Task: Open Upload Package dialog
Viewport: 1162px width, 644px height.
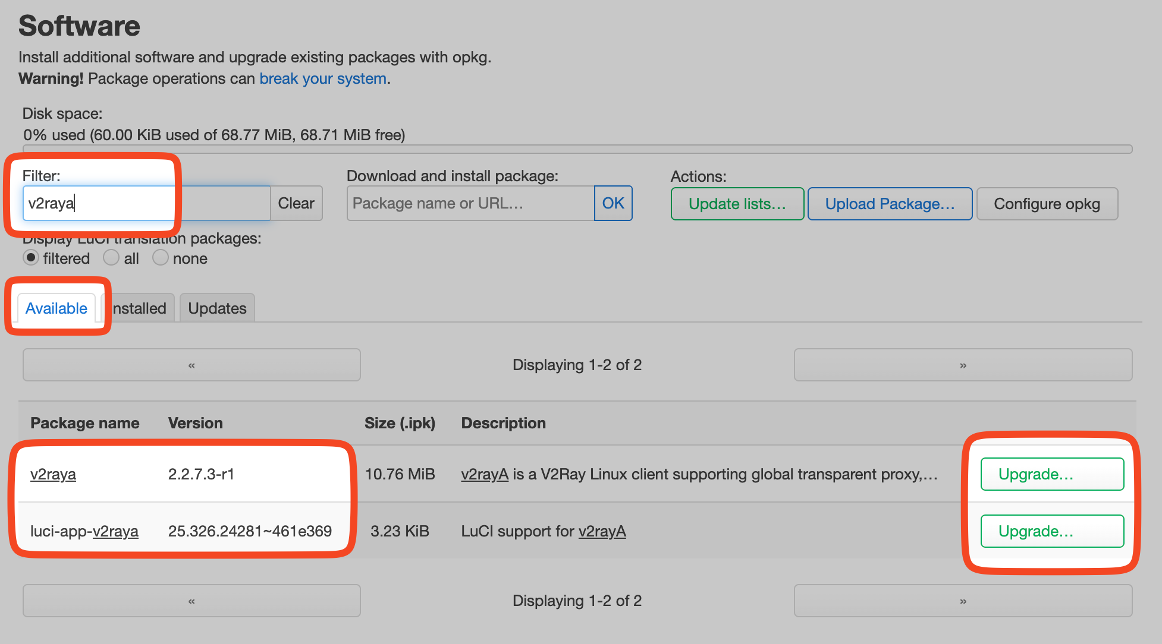Action: coord(890,204)
